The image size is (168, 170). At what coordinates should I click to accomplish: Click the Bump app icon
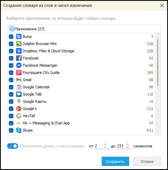pyautogui.click(x=19, y=37)
